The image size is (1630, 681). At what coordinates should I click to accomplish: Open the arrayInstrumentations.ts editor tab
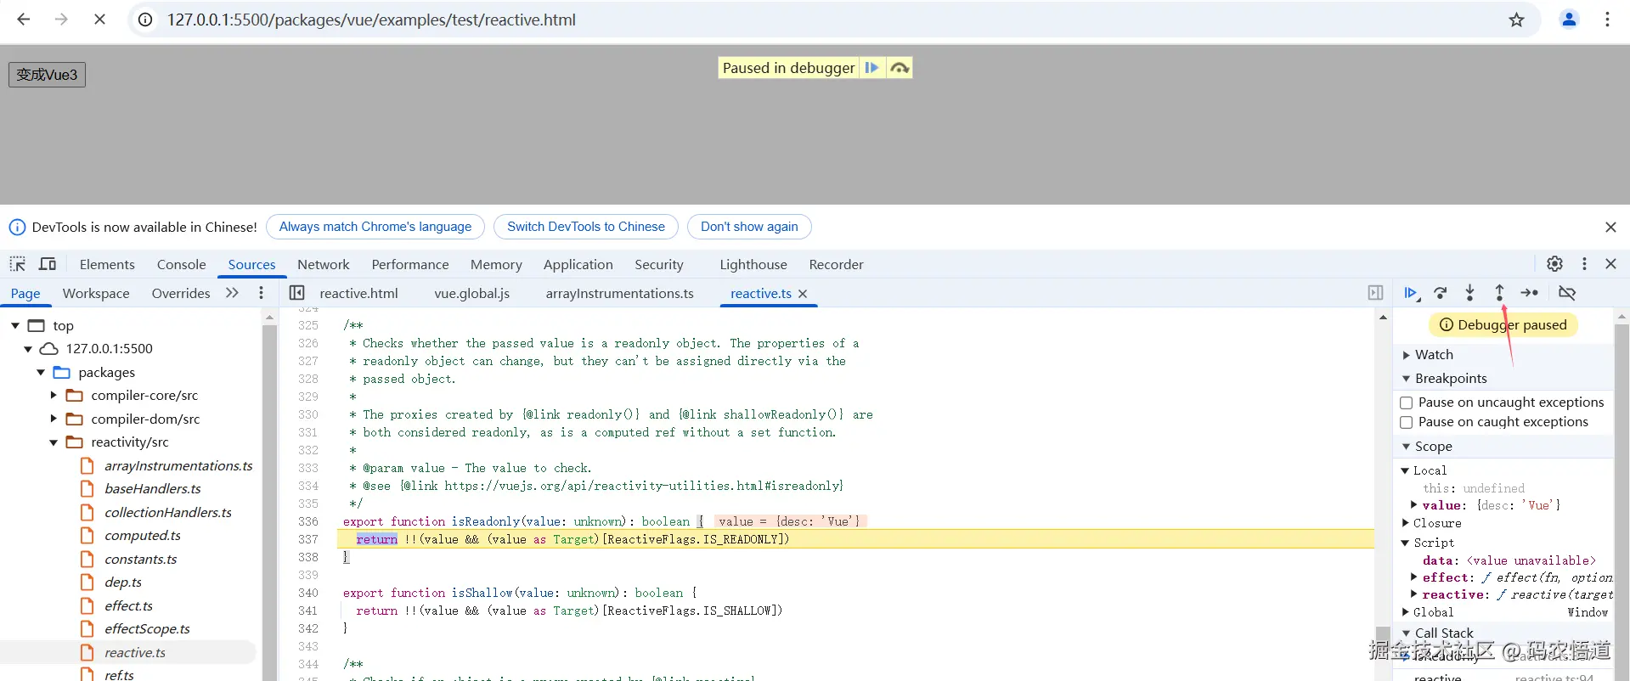click(x=620, y=294)
